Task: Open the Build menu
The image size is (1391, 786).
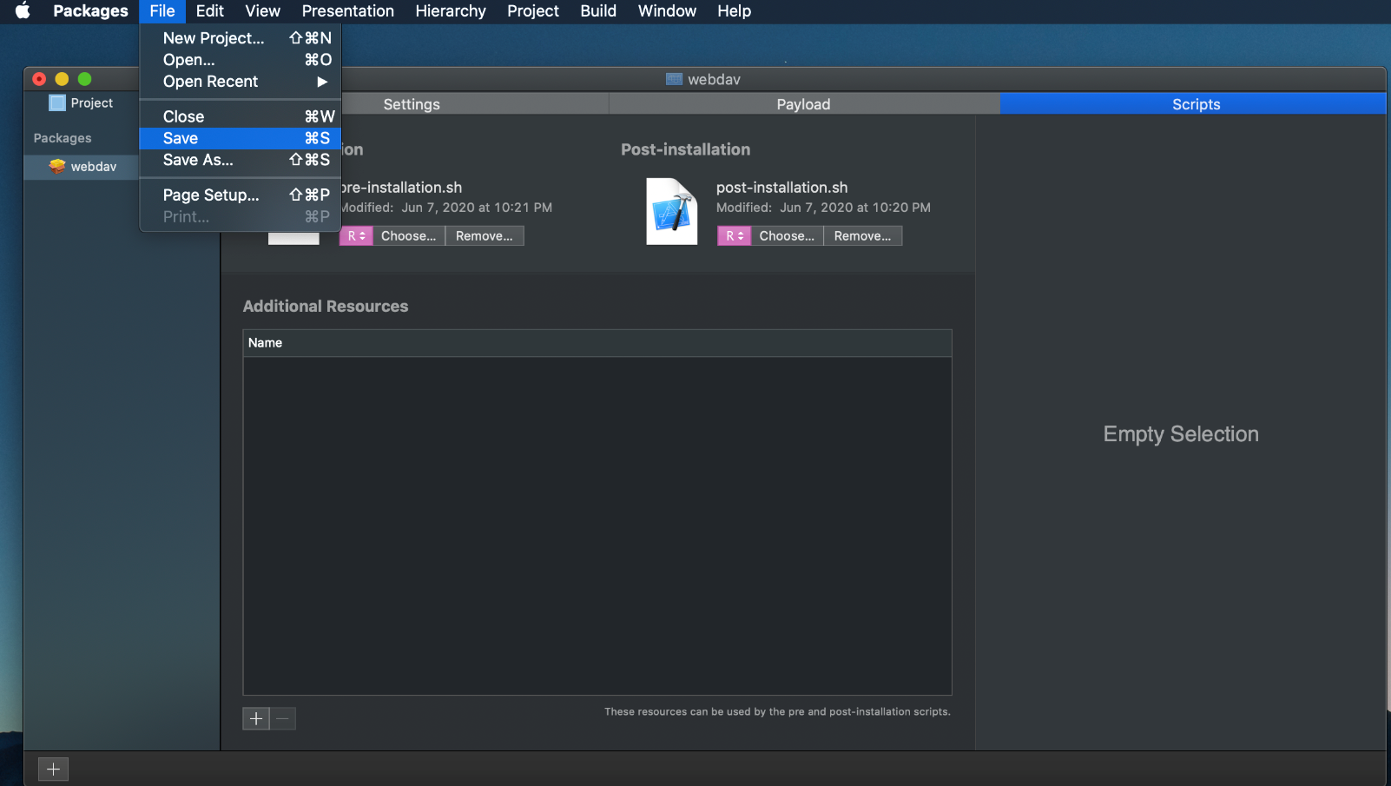Action: click(598, 10)
